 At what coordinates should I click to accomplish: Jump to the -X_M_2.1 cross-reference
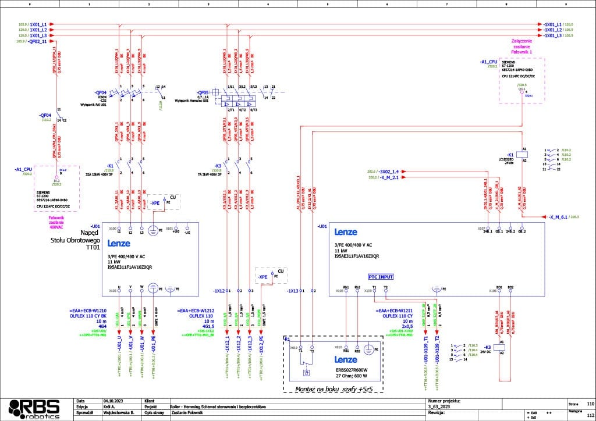click(x=388, y=178)
